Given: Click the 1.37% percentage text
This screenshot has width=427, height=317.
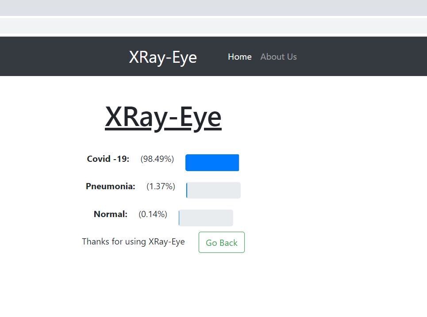Looking at the screenshot, I should [161, 186].
